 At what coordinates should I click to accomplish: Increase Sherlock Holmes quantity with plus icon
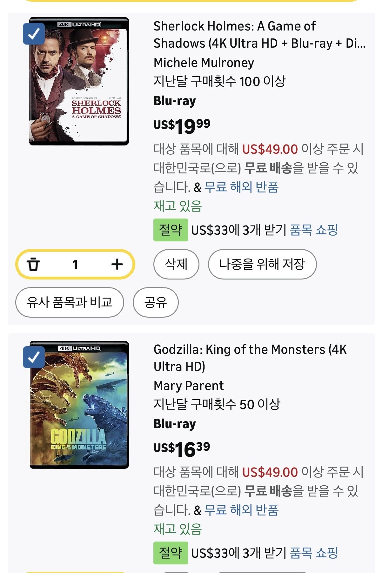click(117, 264)
